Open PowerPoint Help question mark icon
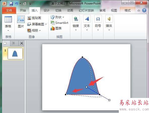This screenshot has height=113, width=149. [x=144, y=10]
